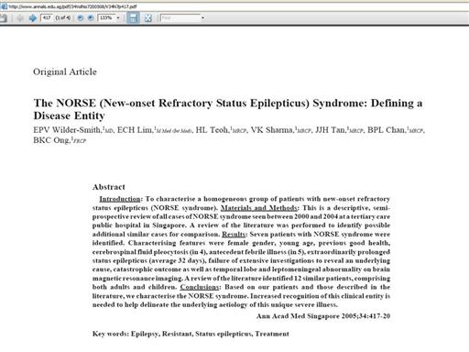
Task: Click the underlined Introduction heading
Action: [120, 199]
